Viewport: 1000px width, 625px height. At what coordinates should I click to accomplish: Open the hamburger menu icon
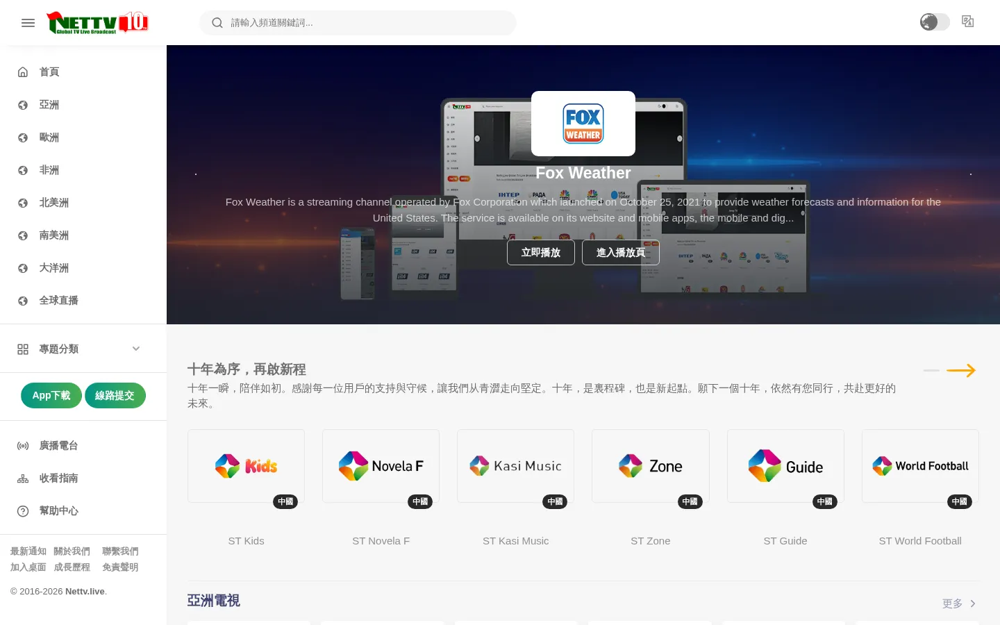[x=28, y=23]
